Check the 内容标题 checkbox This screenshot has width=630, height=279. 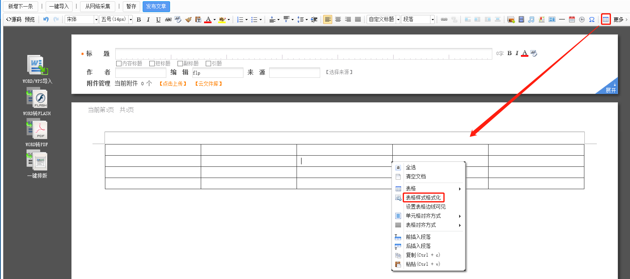click(119, 64)
